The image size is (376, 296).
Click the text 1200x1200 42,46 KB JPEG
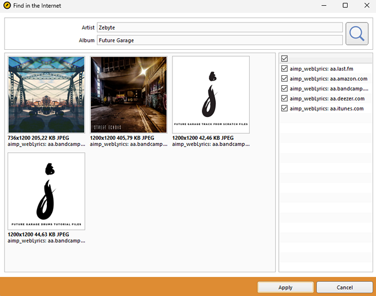203,138
